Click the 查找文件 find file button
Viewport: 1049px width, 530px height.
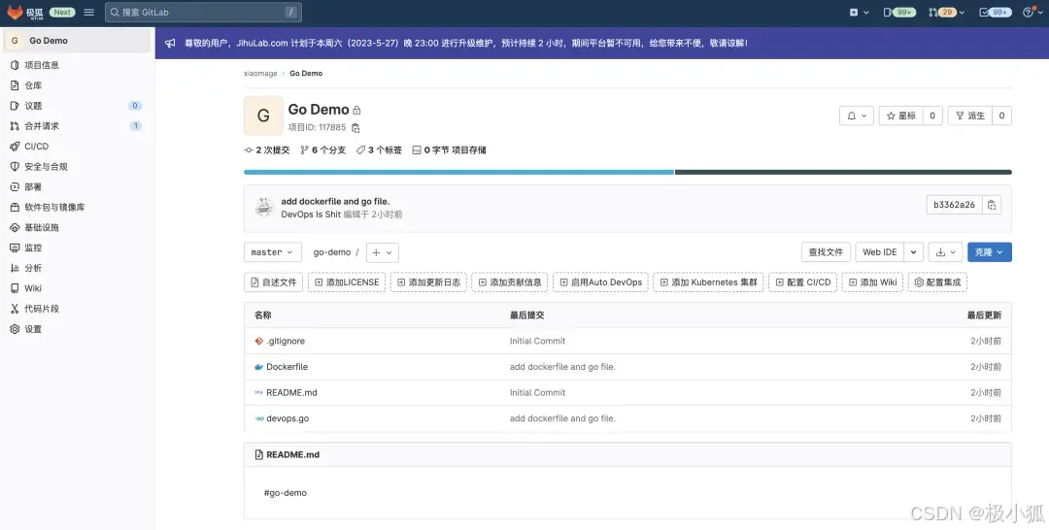click(x=826, y=252)
